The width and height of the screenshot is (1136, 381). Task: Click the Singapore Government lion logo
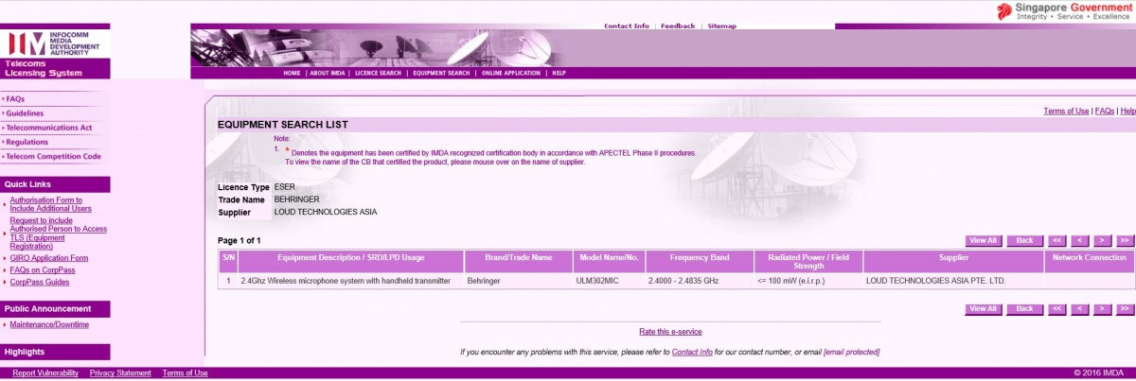coord(1004,11)
